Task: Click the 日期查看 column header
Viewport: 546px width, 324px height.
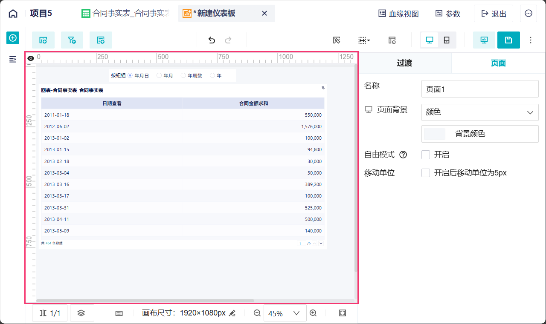Action: (x=112, y=103)
